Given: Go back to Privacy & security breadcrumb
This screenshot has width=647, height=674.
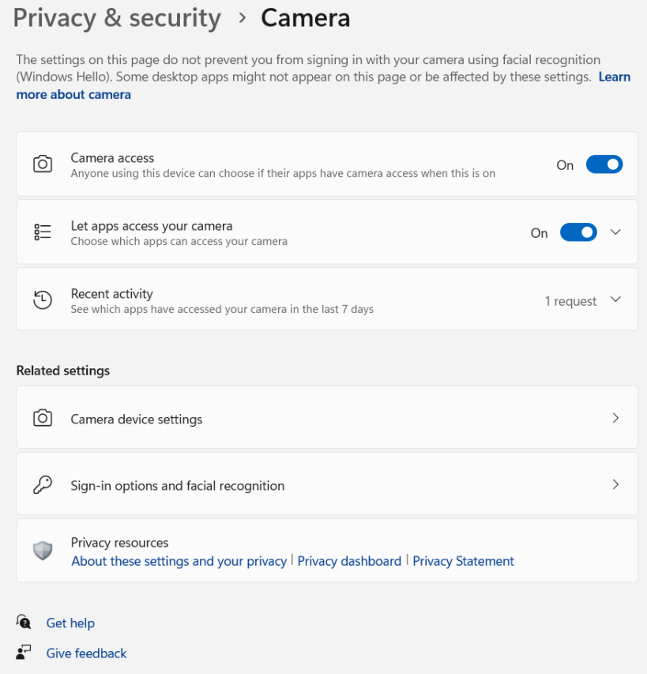Looking at the screenshot, I should 117,19.
